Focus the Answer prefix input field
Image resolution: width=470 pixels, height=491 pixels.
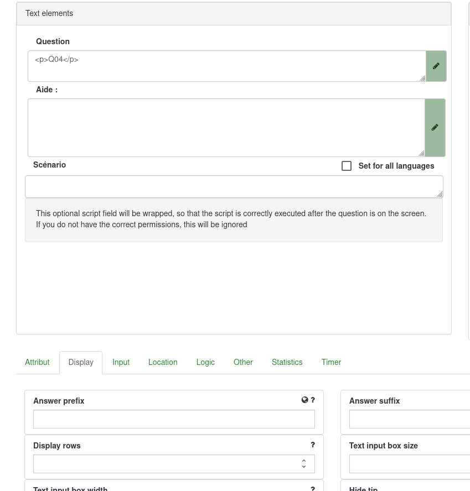click(174, 419)
